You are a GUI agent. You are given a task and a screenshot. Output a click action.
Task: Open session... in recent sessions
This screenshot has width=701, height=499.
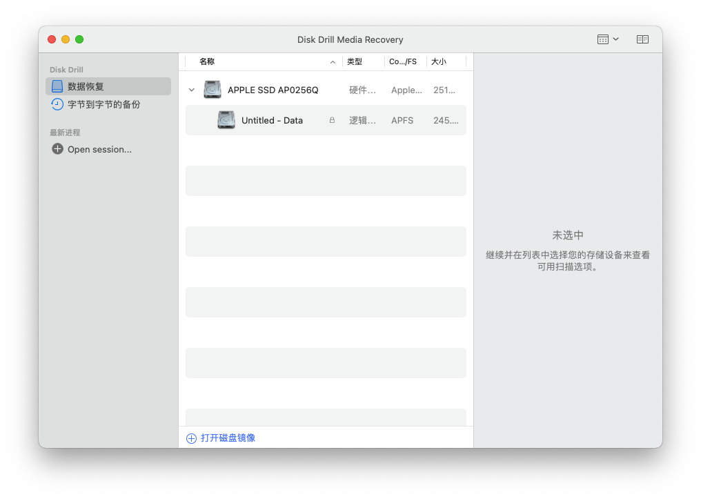(x=99, y=149)
